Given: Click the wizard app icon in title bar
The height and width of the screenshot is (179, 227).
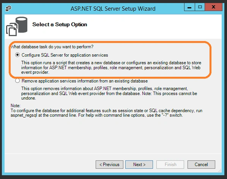Looking at the screenshot, I should click(8, 8).
